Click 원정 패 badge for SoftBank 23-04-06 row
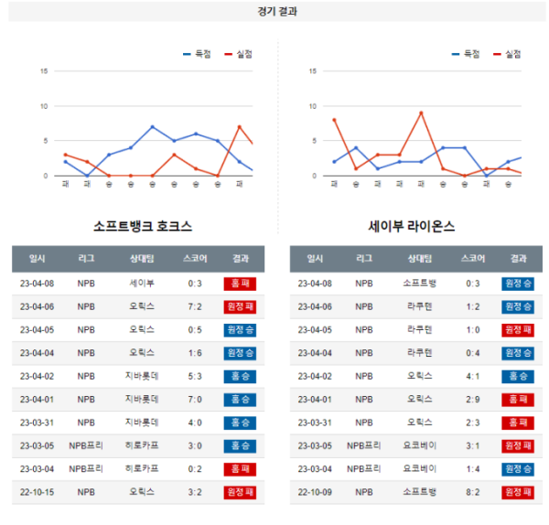 pyautogui.click(x=240, y=307)
